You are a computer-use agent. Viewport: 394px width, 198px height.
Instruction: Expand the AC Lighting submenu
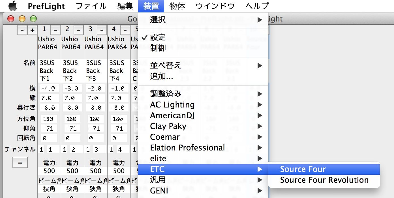(x=203, y=105)
